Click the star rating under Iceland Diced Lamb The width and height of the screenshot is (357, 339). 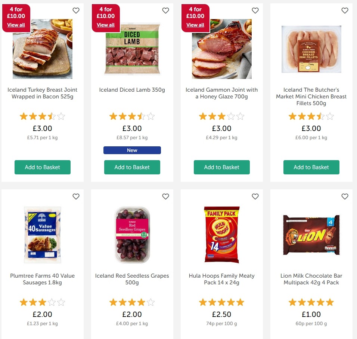point(132,116)
